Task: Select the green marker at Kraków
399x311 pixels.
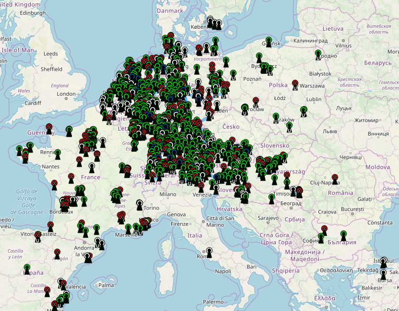Action: (x=276, y=118)
